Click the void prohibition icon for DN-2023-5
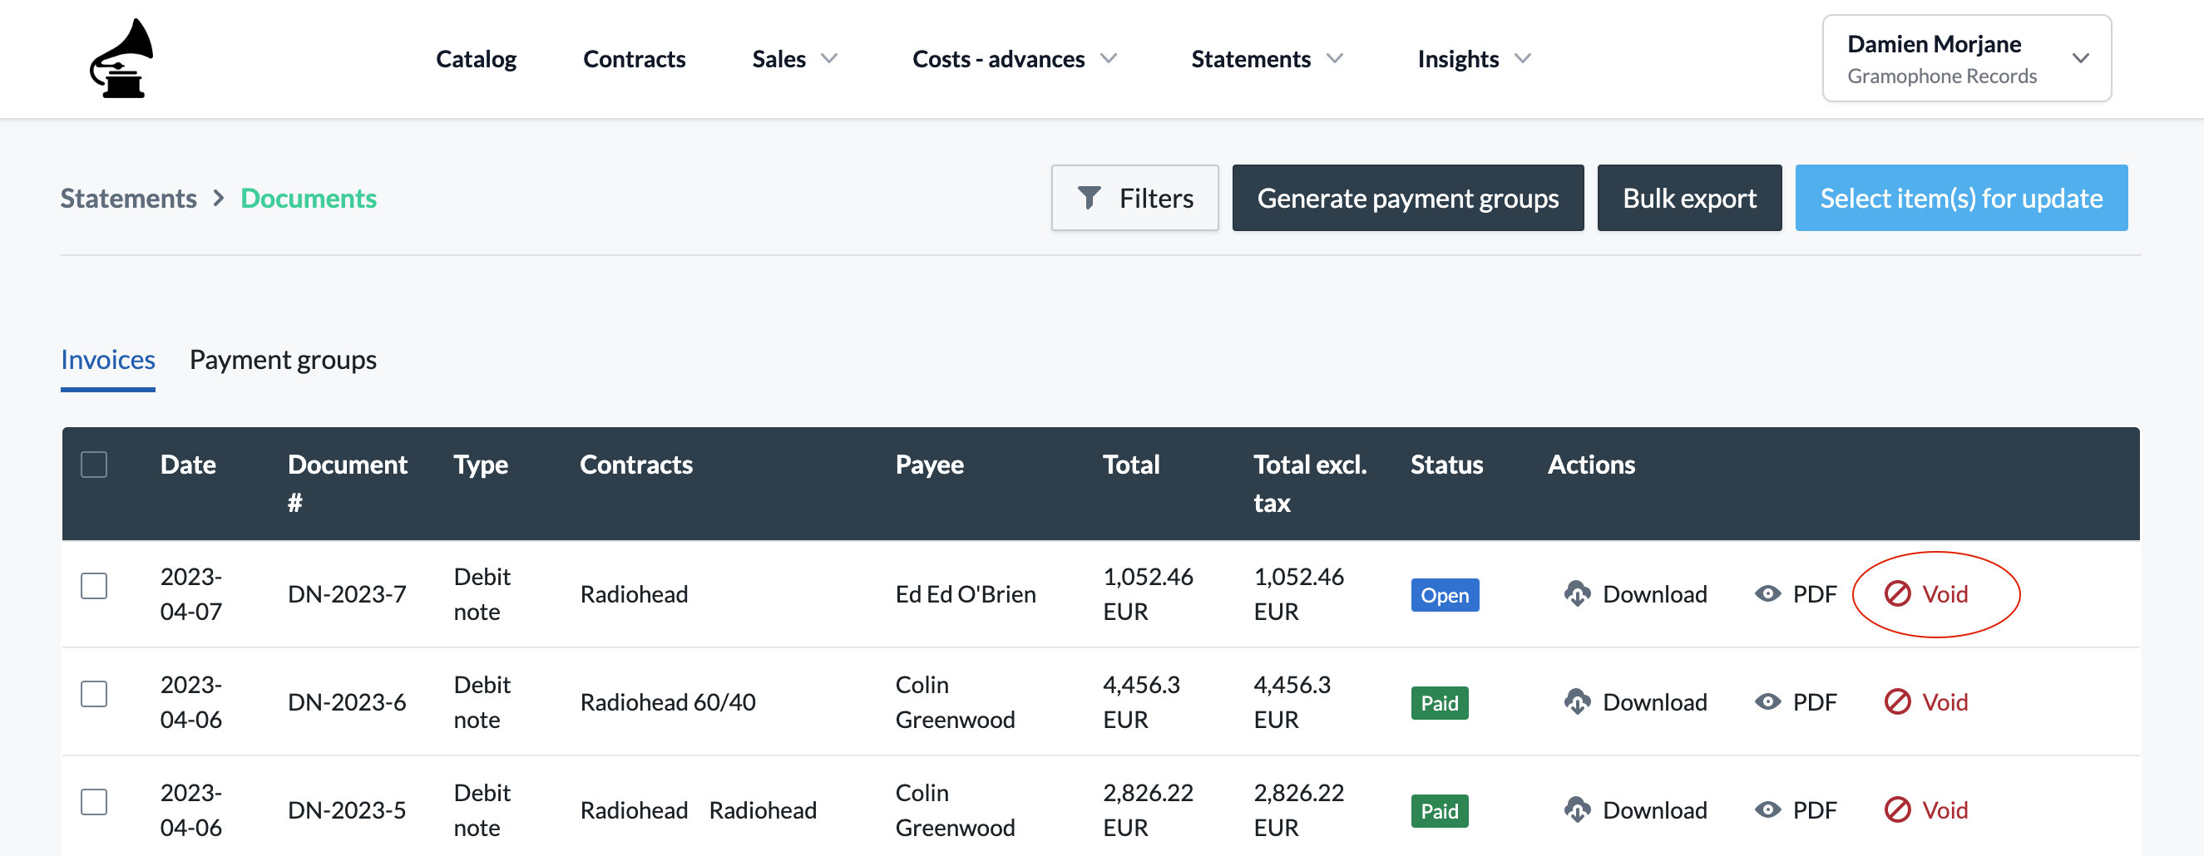This screenshot has height=856, width=2204. (x=1897, y=809)
